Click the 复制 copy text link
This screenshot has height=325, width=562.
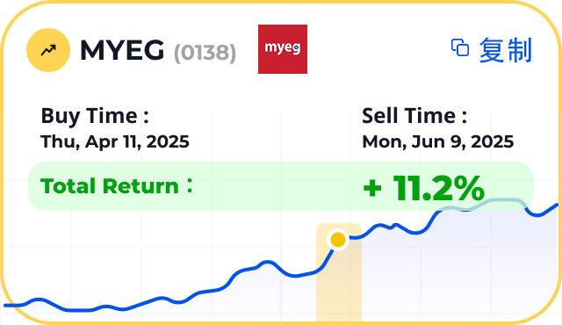point(506,50)
